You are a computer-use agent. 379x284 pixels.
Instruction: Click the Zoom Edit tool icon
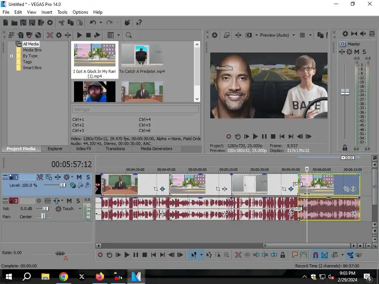click(x=227, y=255)
